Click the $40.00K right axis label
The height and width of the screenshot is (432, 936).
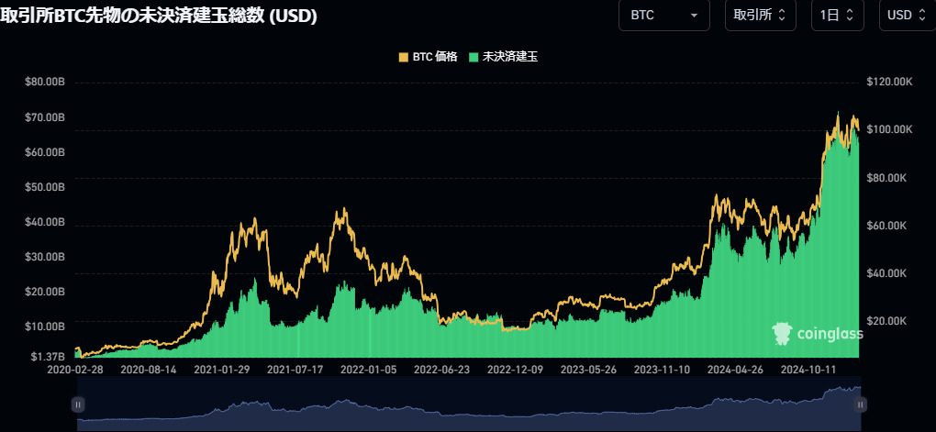click(x=886, y=273)
